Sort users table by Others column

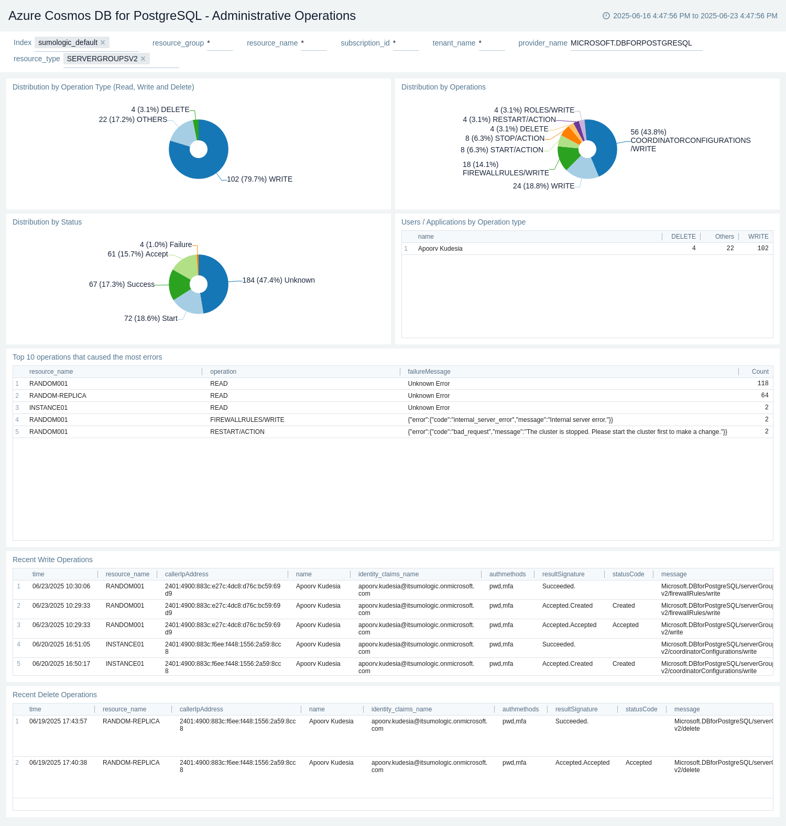pos(724,237)
